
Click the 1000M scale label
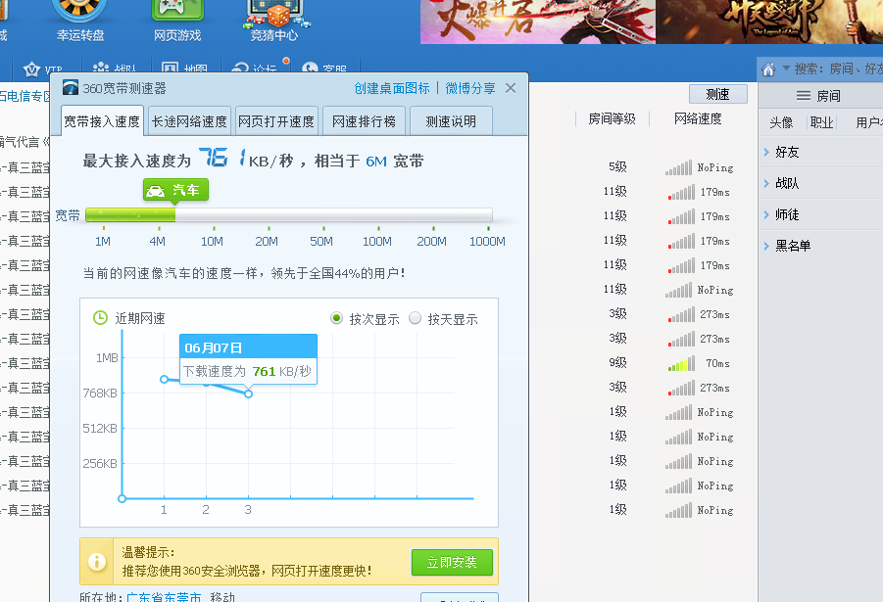click(x=488, y=242)
